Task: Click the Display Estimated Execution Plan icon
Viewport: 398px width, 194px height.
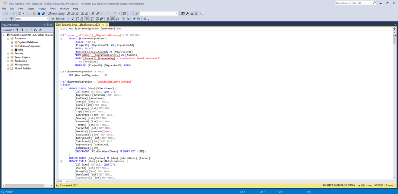Action: tap(77, 19)
